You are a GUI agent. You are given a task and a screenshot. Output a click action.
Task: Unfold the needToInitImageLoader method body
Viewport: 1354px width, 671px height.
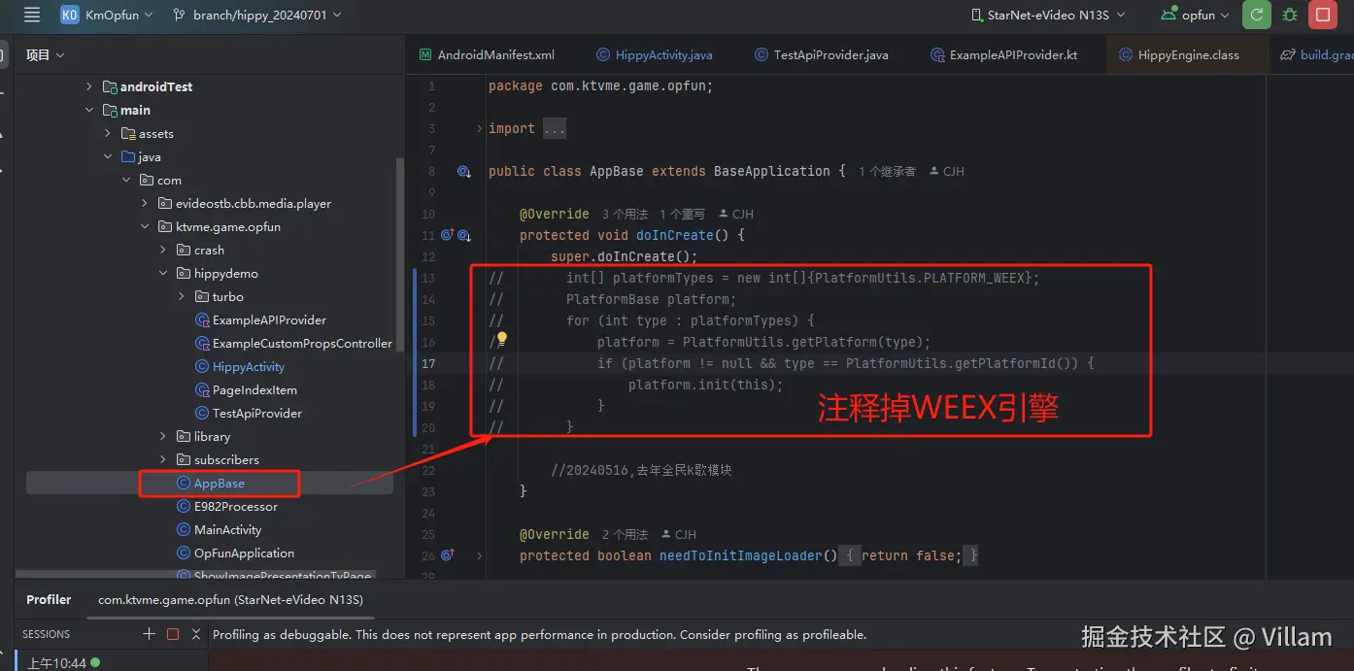click(480, 555)
